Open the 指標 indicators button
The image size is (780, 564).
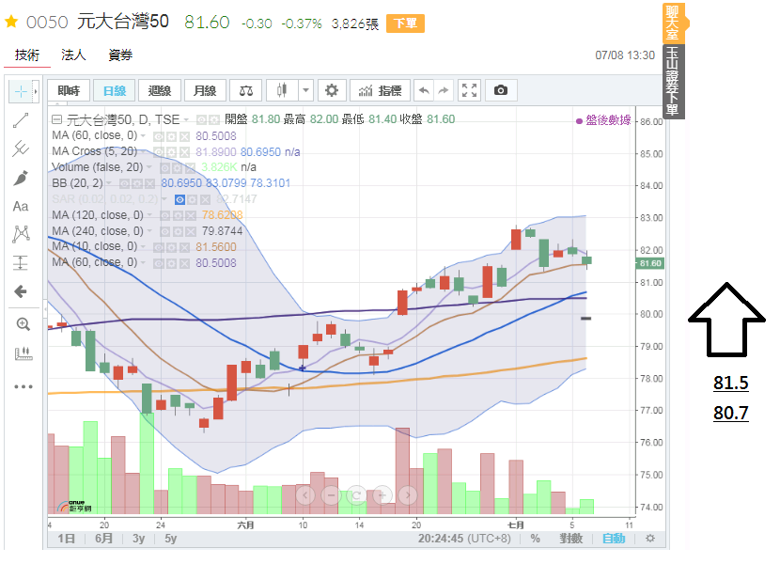(380, 90)
